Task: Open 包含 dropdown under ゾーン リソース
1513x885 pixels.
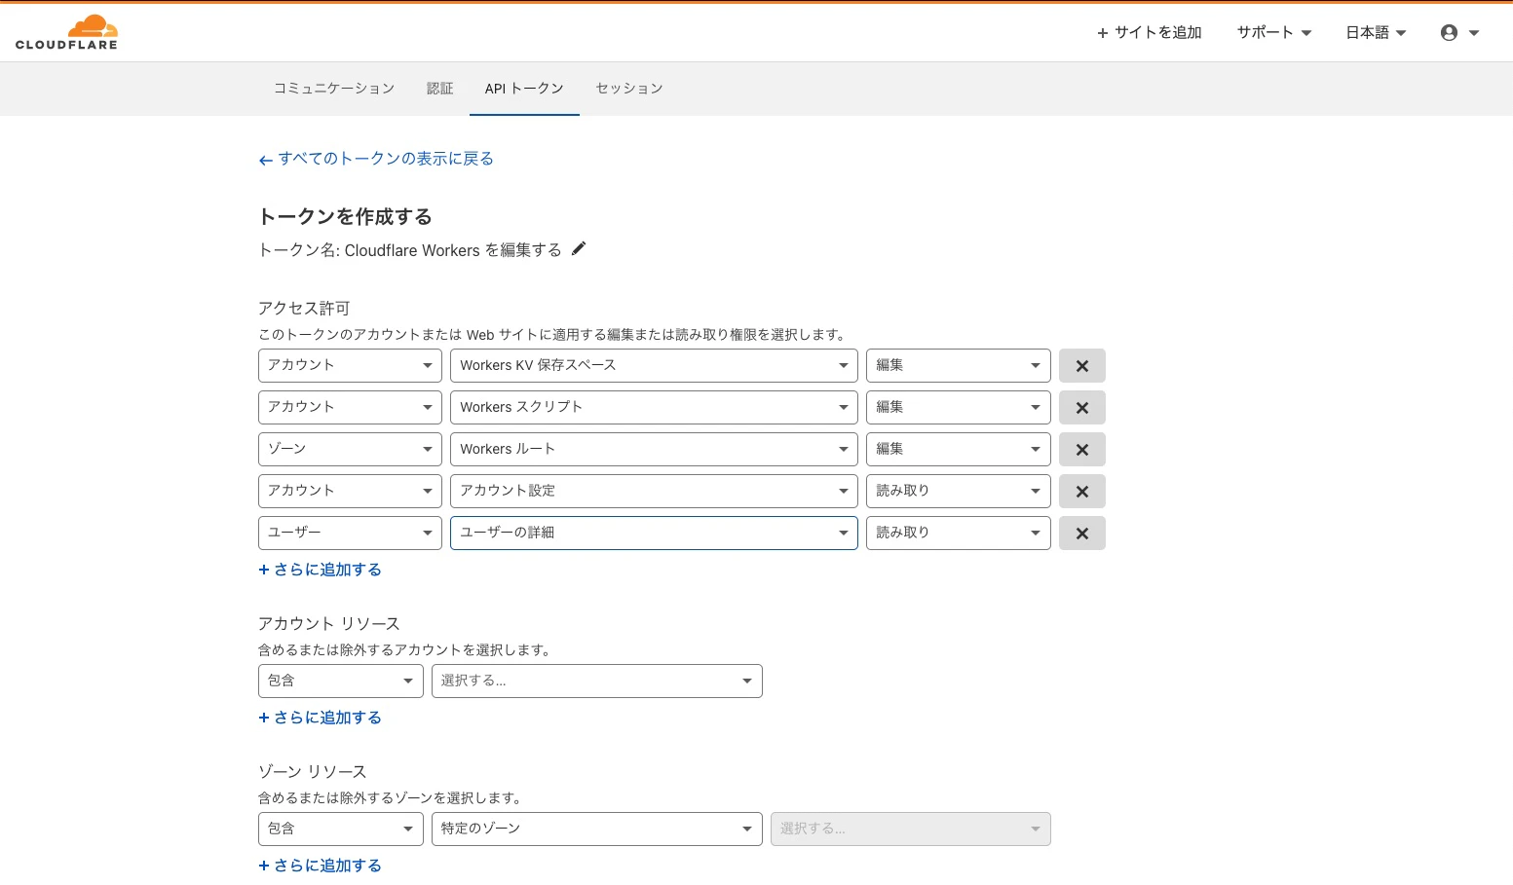Action: tap(341, 830)
